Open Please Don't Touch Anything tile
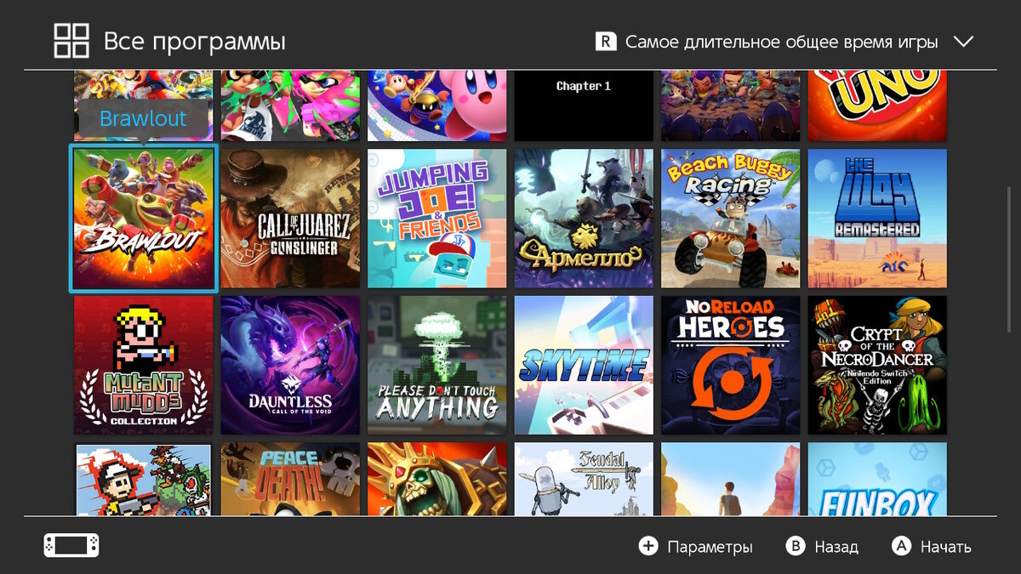The height and width of the screenshot is (574, 1021). tap(437, 365)
